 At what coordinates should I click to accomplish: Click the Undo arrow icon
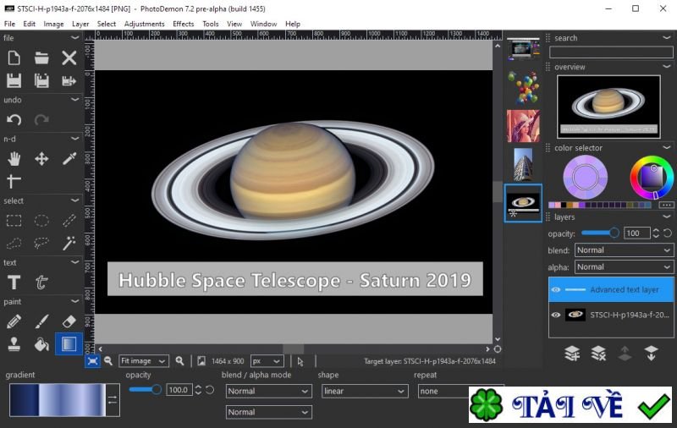14,120
